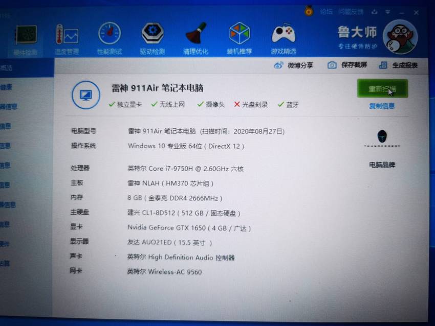Click the 复制信息 copy info link
The height and width of the screenshot is (326, 435).
tap(382, 106)
